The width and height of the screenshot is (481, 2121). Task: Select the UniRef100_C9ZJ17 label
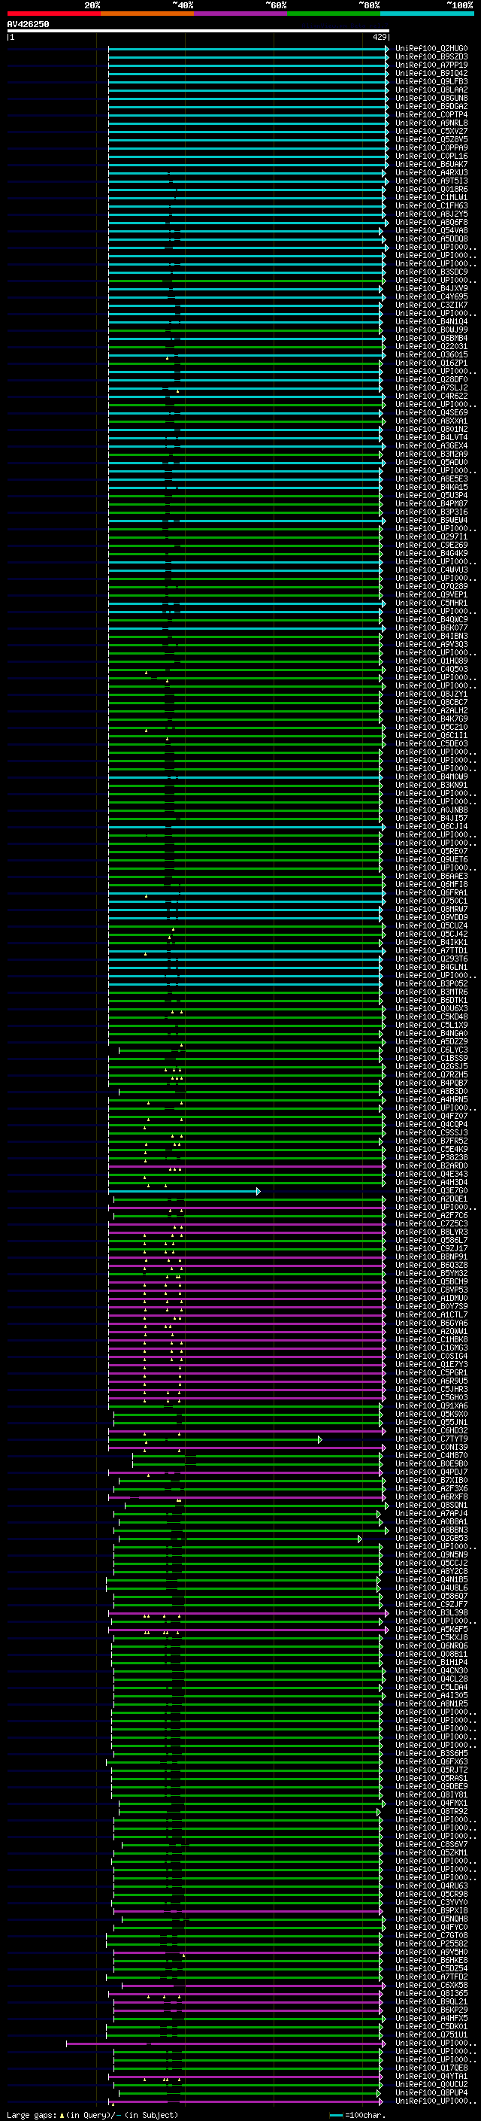point(431,1248)
